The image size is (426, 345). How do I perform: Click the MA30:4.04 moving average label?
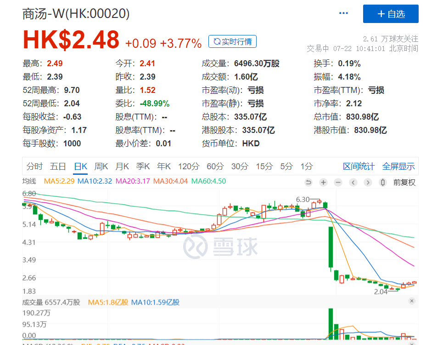tap(170, 181)
